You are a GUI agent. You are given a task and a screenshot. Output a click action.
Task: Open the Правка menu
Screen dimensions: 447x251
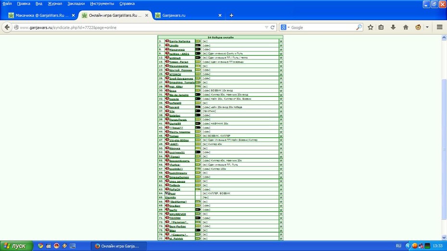(x=24, y=4)
